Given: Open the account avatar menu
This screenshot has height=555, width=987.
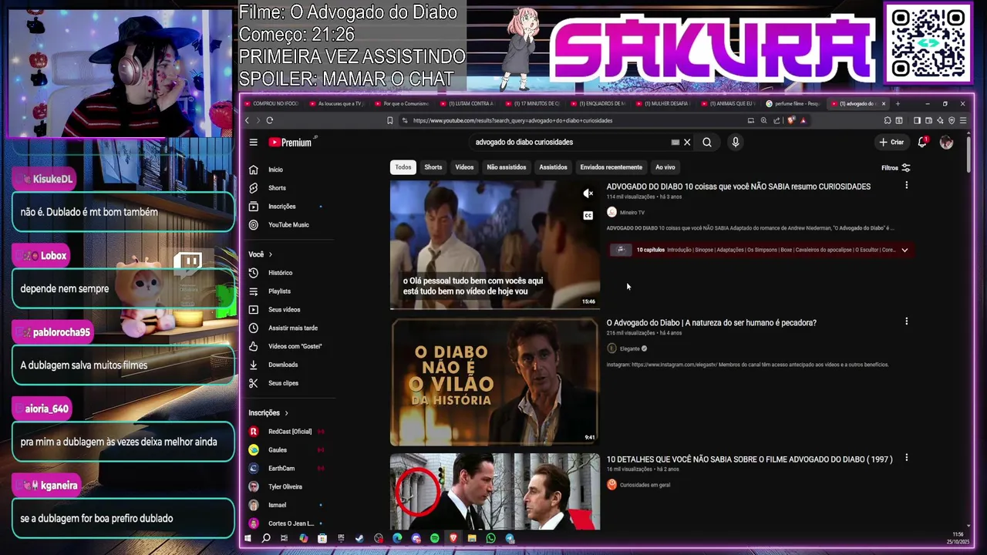Looking at the screenshot, I should point(946,142).
